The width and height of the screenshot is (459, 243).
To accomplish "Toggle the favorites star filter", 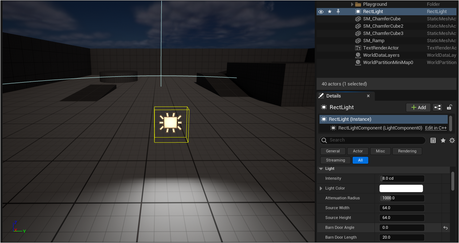I will point(443,140).
